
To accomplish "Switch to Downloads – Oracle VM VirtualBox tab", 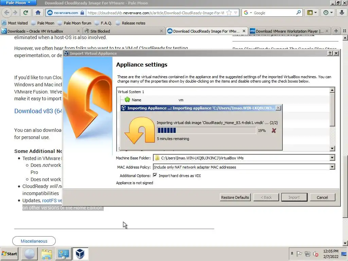I will [41, 31].
